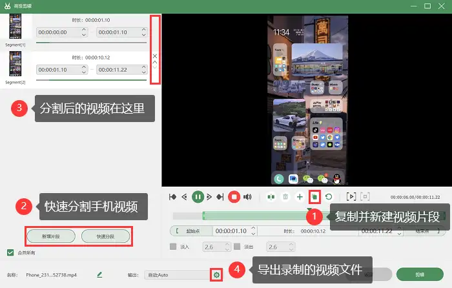This screenshot has height=288, width=452.
Task: Click the Segment[1] progress bar
Action: click(91, 43)
